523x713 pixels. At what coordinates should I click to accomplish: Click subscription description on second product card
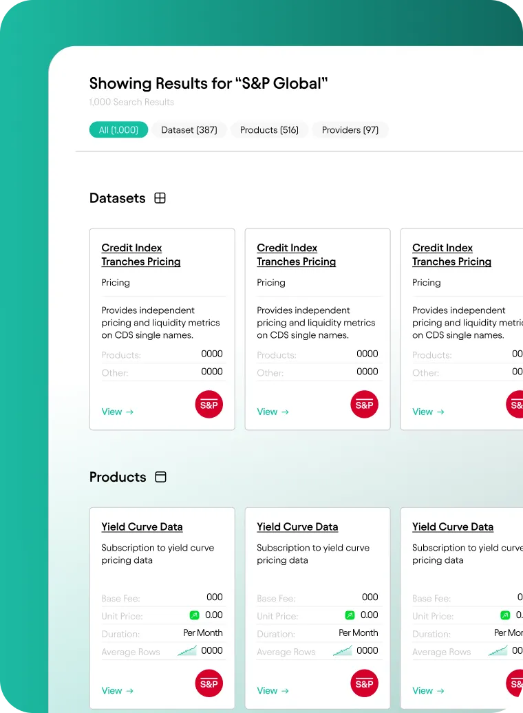(313, 554)
